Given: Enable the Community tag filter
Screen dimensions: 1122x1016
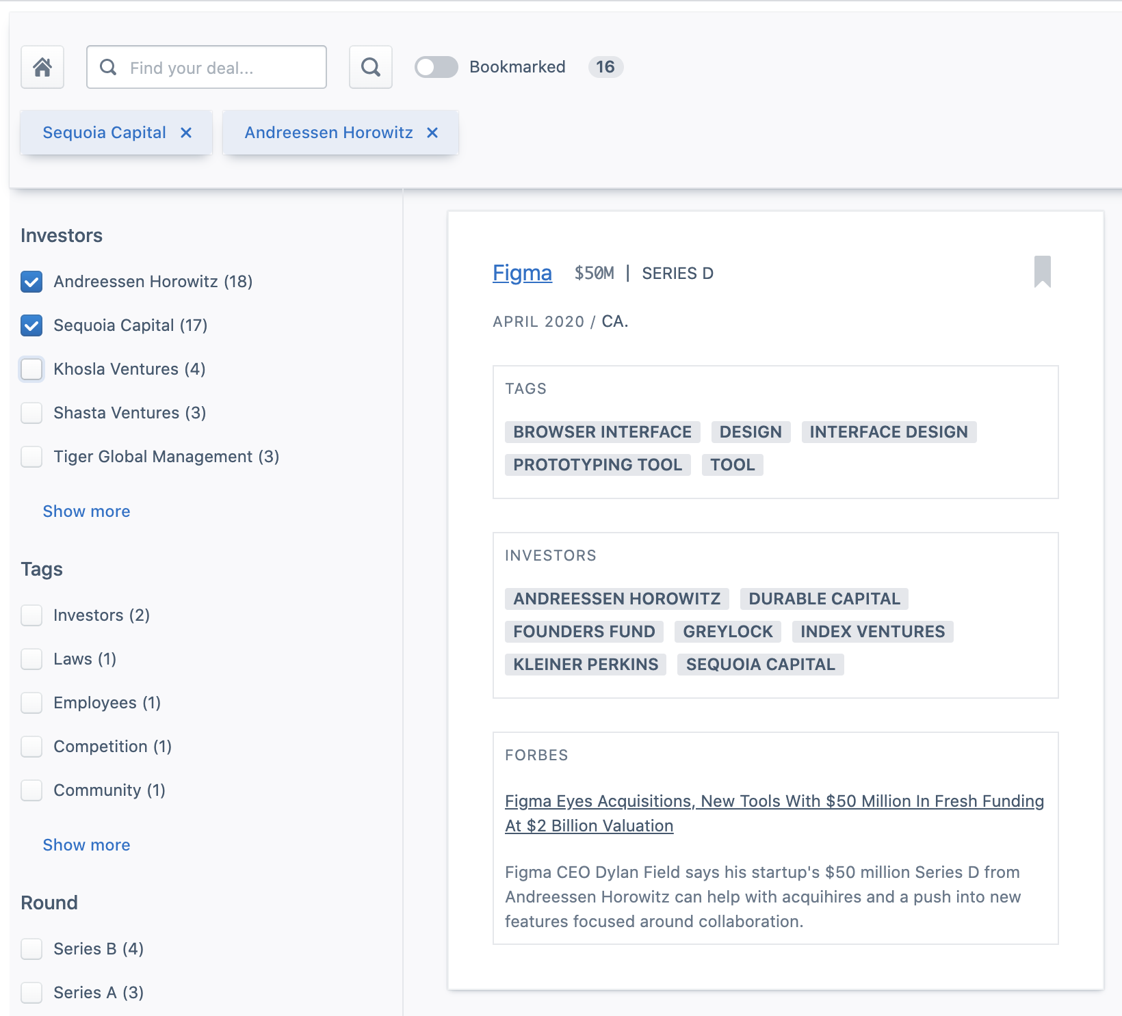Looking at the screenshot, I should (31, 790).
